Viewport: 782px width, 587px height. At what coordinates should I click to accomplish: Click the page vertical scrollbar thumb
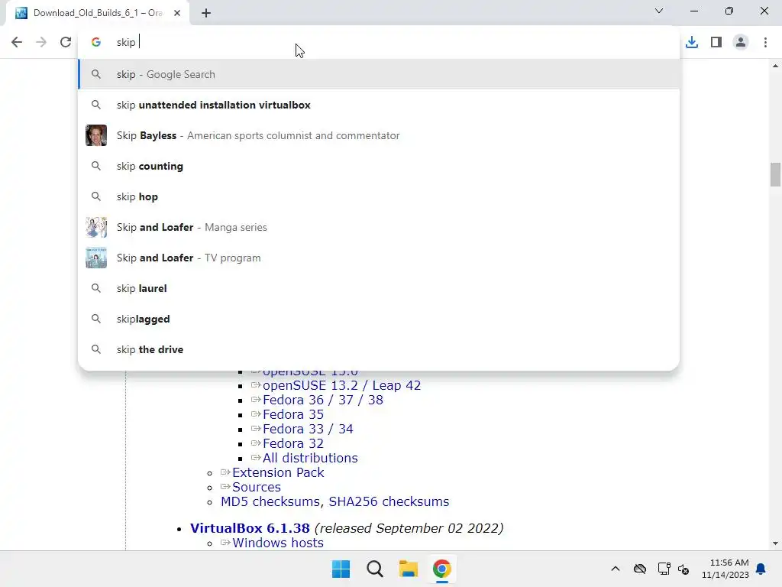coord(775,174)
